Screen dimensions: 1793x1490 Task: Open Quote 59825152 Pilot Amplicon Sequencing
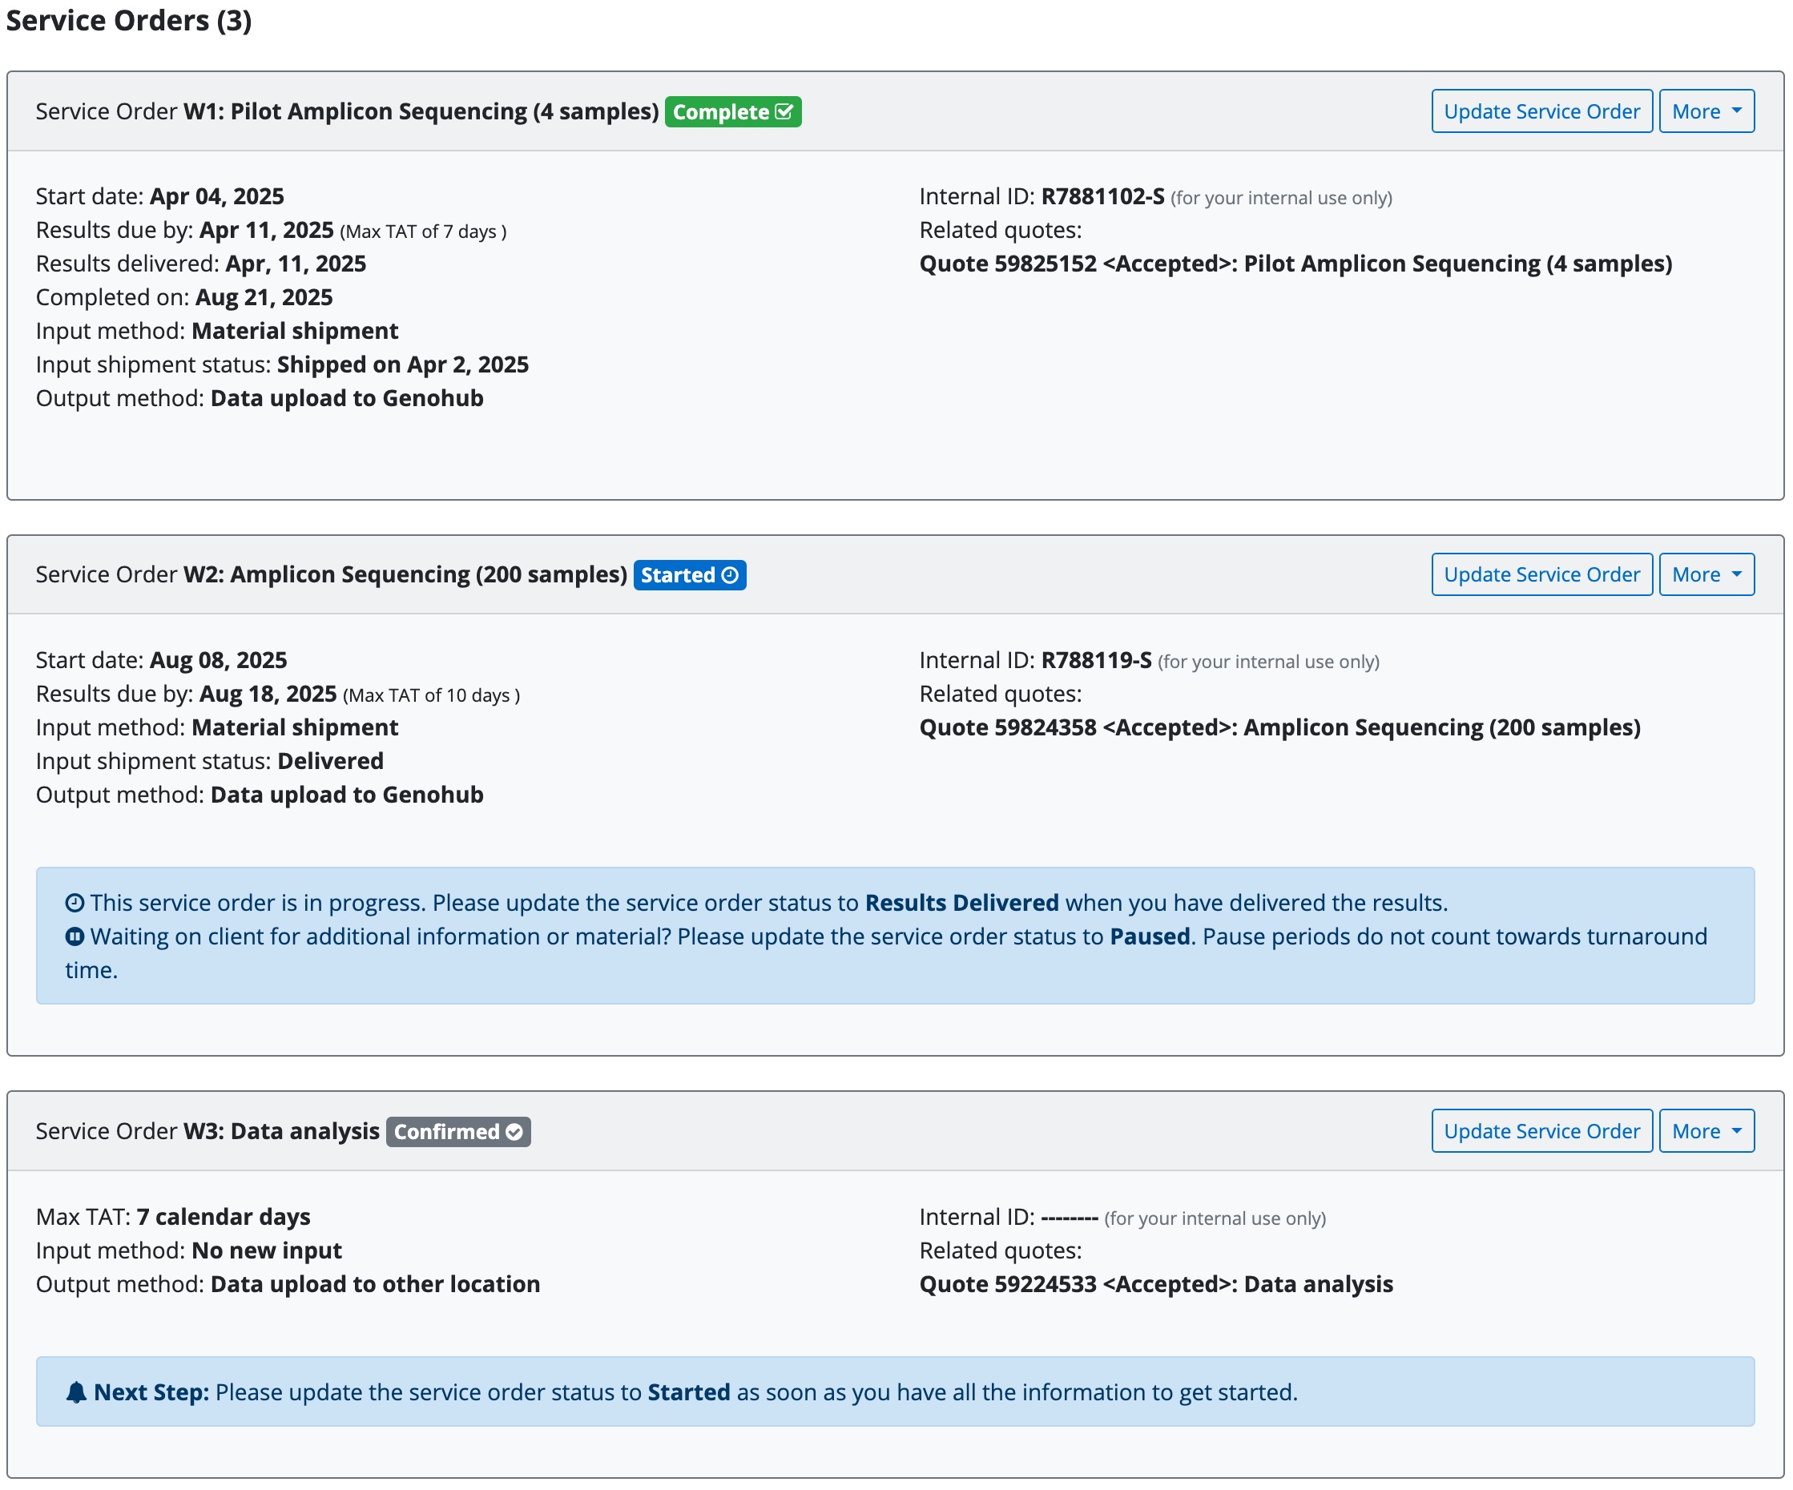pos(1295,264)
